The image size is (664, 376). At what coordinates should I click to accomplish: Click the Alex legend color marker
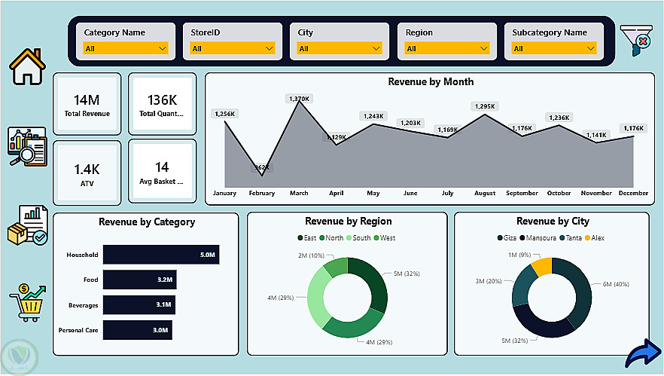tap(587, 238)
